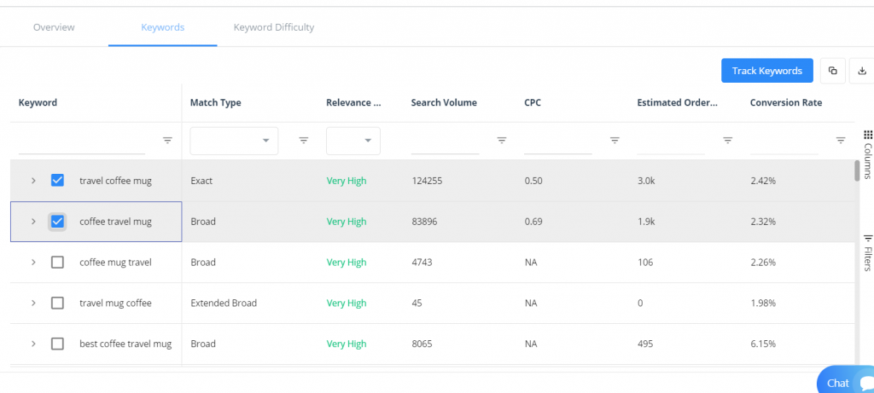Expand the 'travel mug coffee' row
This screenshot has width=874, height=393.
[x=33, y=303]
